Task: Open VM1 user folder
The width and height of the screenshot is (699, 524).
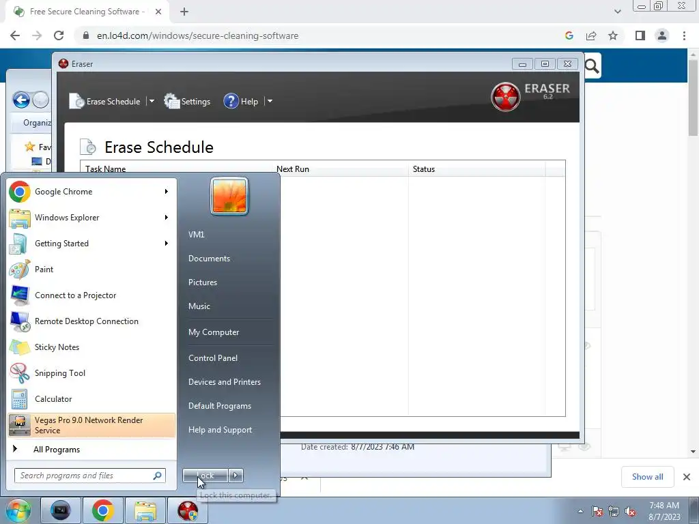Action: [196, 235]
